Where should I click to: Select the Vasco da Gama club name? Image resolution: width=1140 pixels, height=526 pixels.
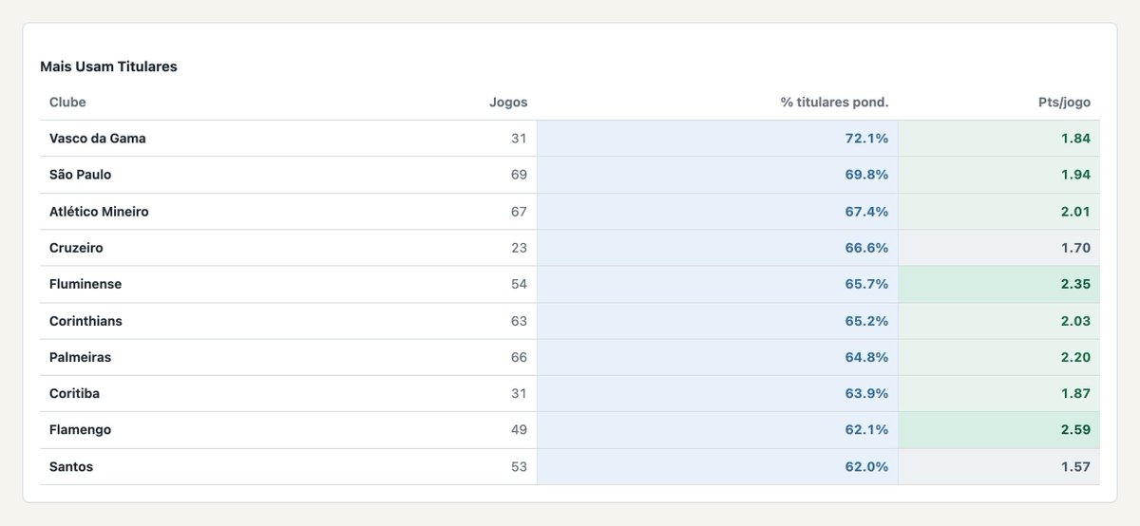pos(98,138)
